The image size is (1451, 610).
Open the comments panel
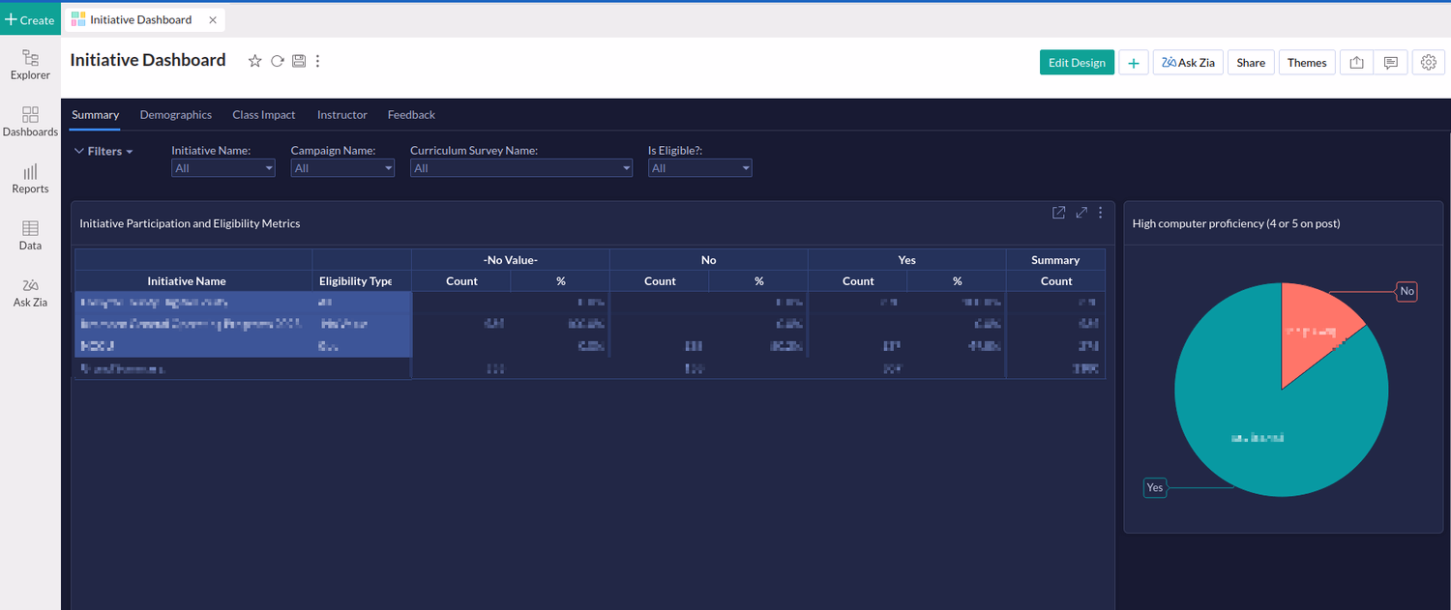[1391, 62]
